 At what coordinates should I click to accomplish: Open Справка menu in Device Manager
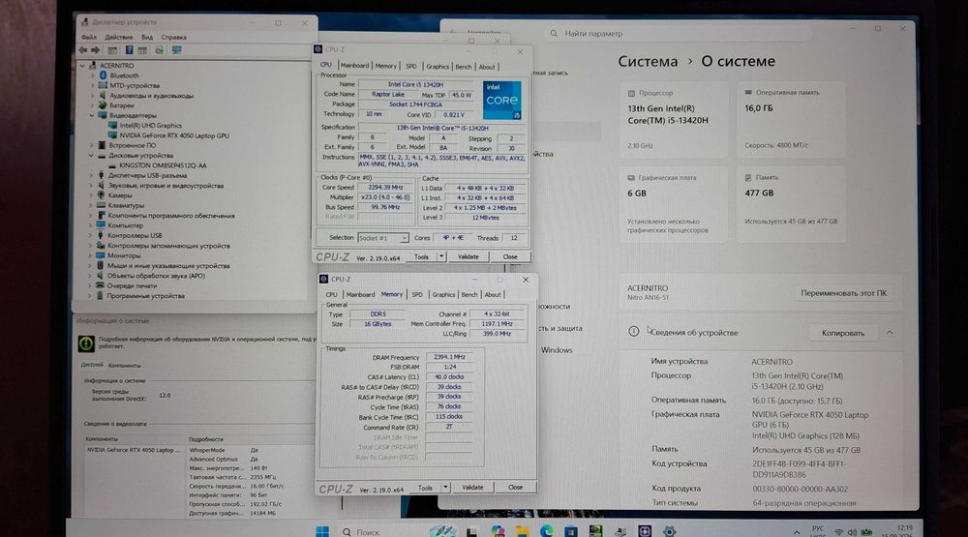click(173, 38)
